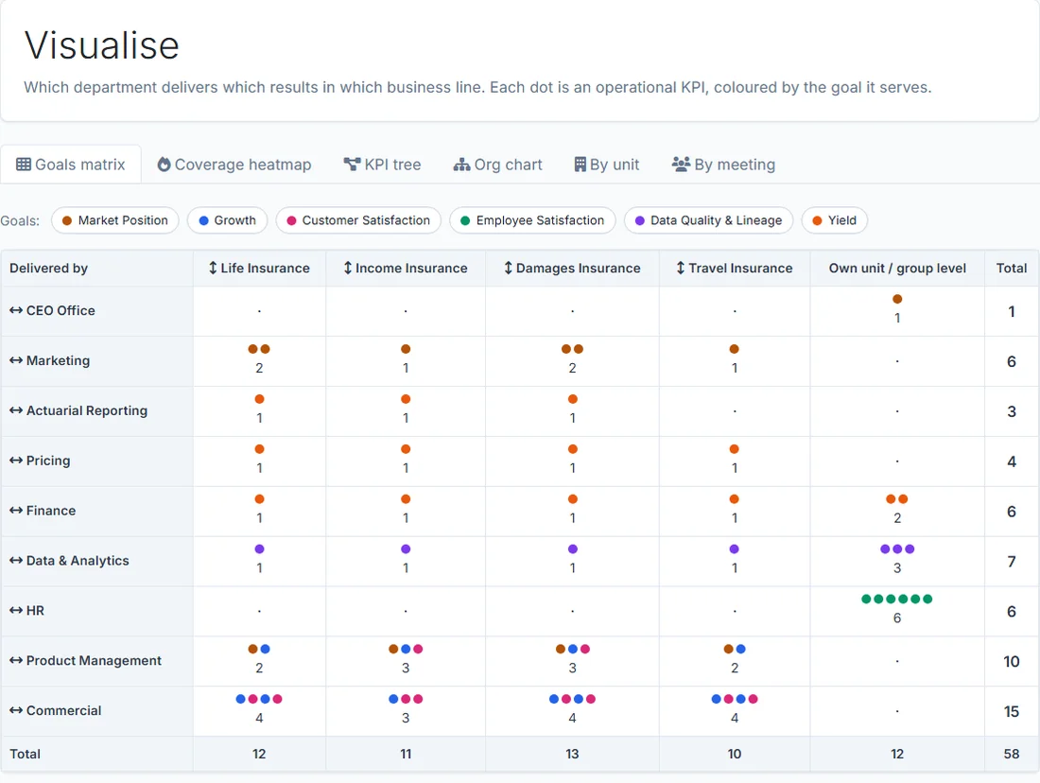Click the sort arrows icon beside Life Insurance
The height and width of the screenshot is (783, 1040).
213,268
